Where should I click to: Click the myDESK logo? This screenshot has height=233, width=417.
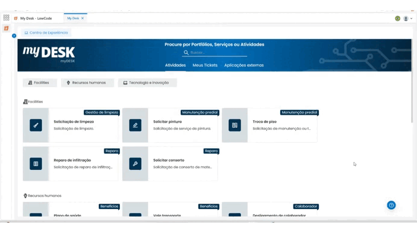[x=49, y=54]
